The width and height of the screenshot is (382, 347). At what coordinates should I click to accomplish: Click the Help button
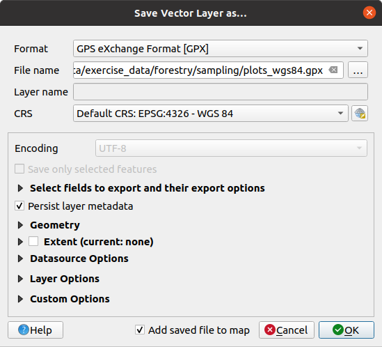coord(35,330)
